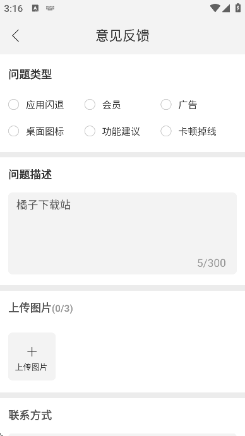Tap the 'A' input method status icon
Viewport: 245px width, 436px height.
35,8
